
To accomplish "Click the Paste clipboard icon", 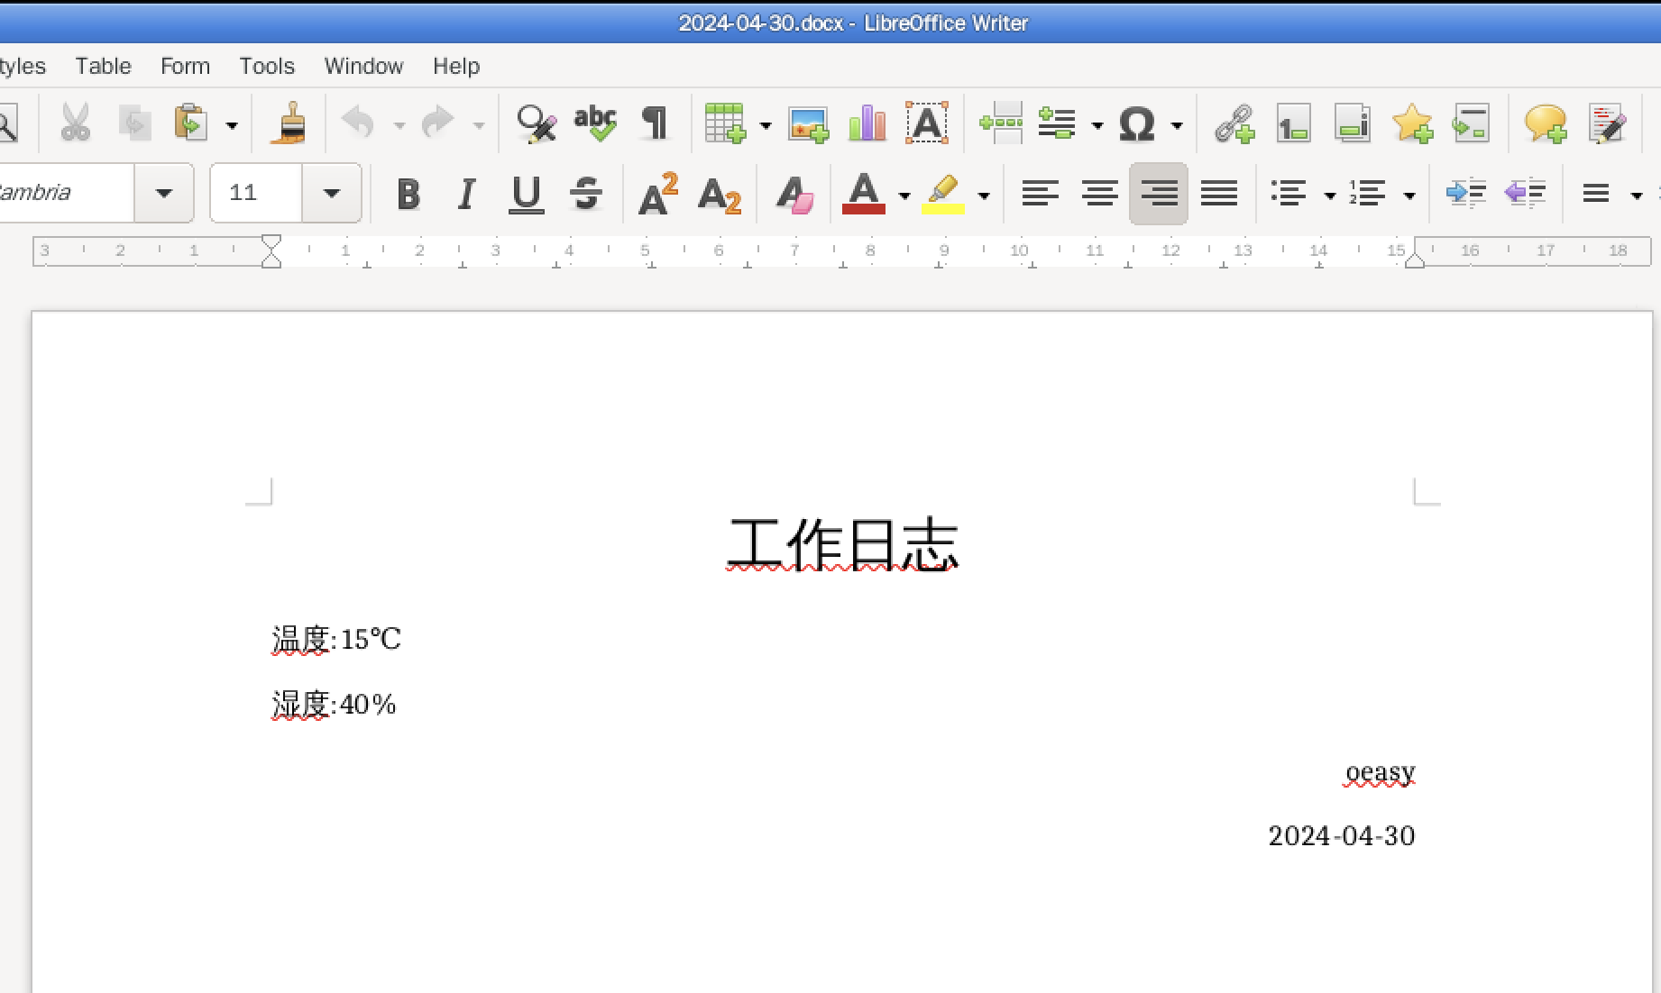I will [x=190, y=123].
